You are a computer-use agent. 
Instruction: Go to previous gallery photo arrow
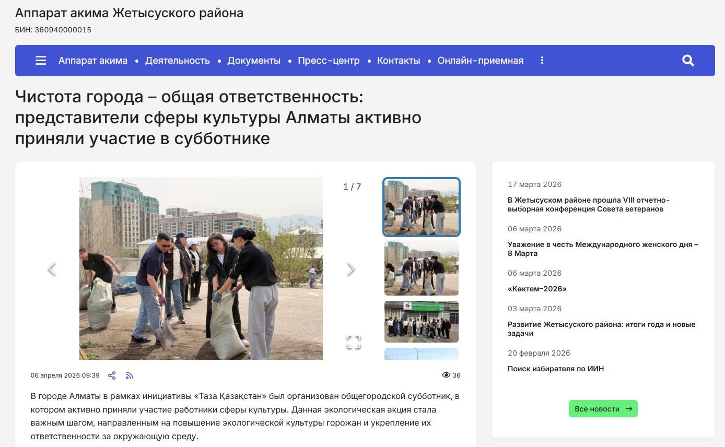pyautogui.click(x=52, y=269)
